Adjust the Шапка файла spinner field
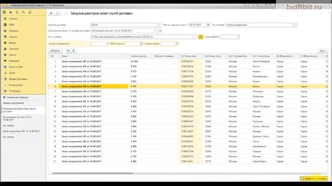332x186 pixels. coord(230,37)
